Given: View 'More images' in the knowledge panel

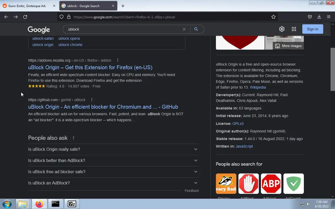Looking at the screenshot, I should 288,46.
